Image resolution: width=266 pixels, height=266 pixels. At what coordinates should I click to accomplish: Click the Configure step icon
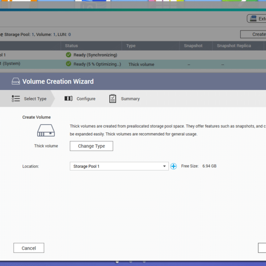click(x=69, y=98)
